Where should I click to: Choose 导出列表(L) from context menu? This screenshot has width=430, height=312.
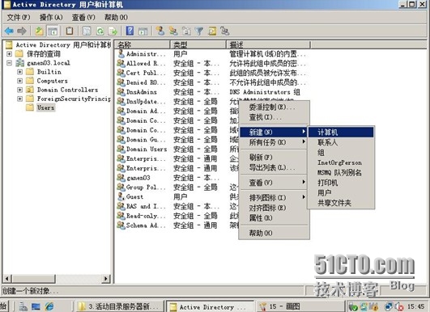point(275,167)
